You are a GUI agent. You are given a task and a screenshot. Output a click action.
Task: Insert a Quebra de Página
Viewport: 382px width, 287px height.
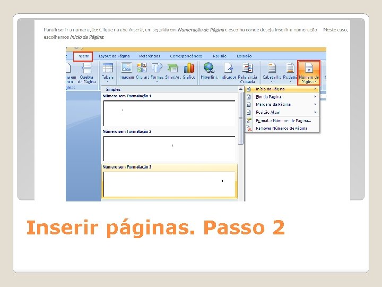pyautogui.click(x=86, y=73)
